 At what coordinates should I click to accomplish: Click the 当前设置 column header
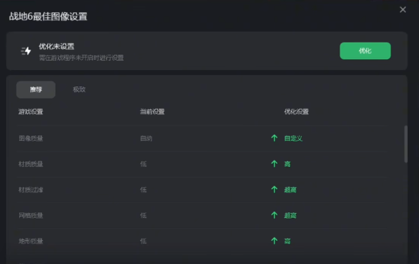(x=152, y=112)
